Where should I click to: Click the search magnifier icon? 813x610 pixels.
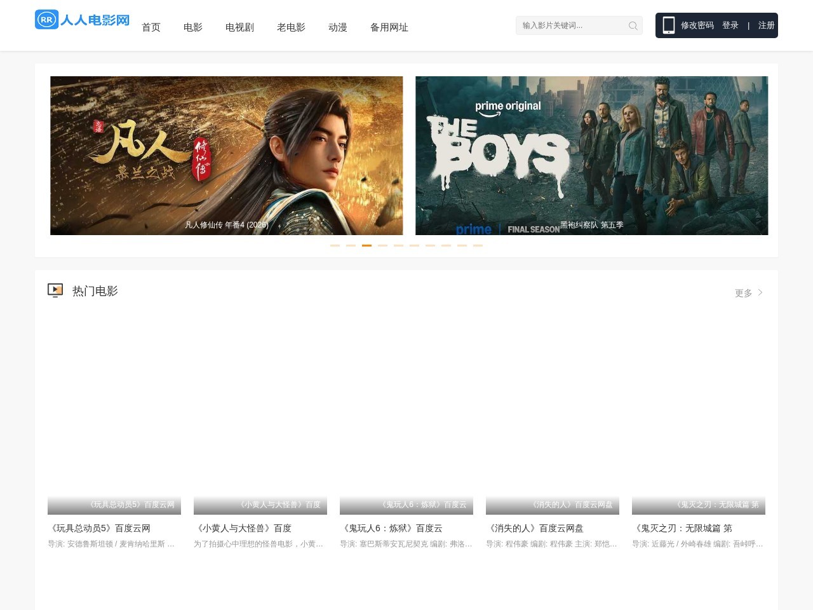point(633,25)
